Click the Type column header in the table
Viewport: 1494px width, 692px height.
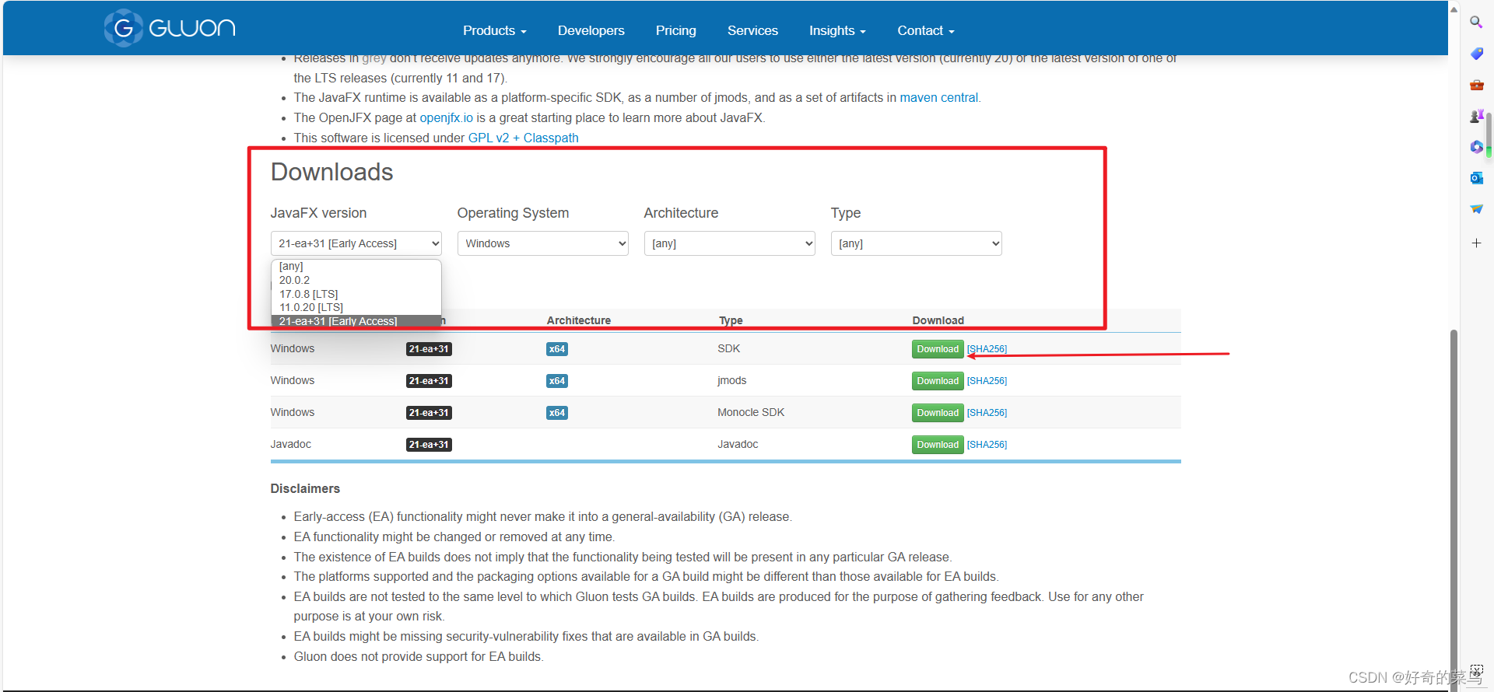731,320
